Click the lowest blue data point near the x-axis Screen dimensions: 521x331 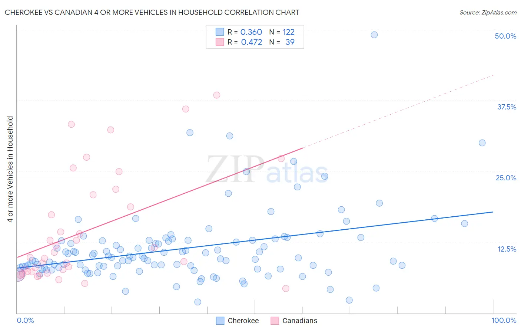pos(198,302)
